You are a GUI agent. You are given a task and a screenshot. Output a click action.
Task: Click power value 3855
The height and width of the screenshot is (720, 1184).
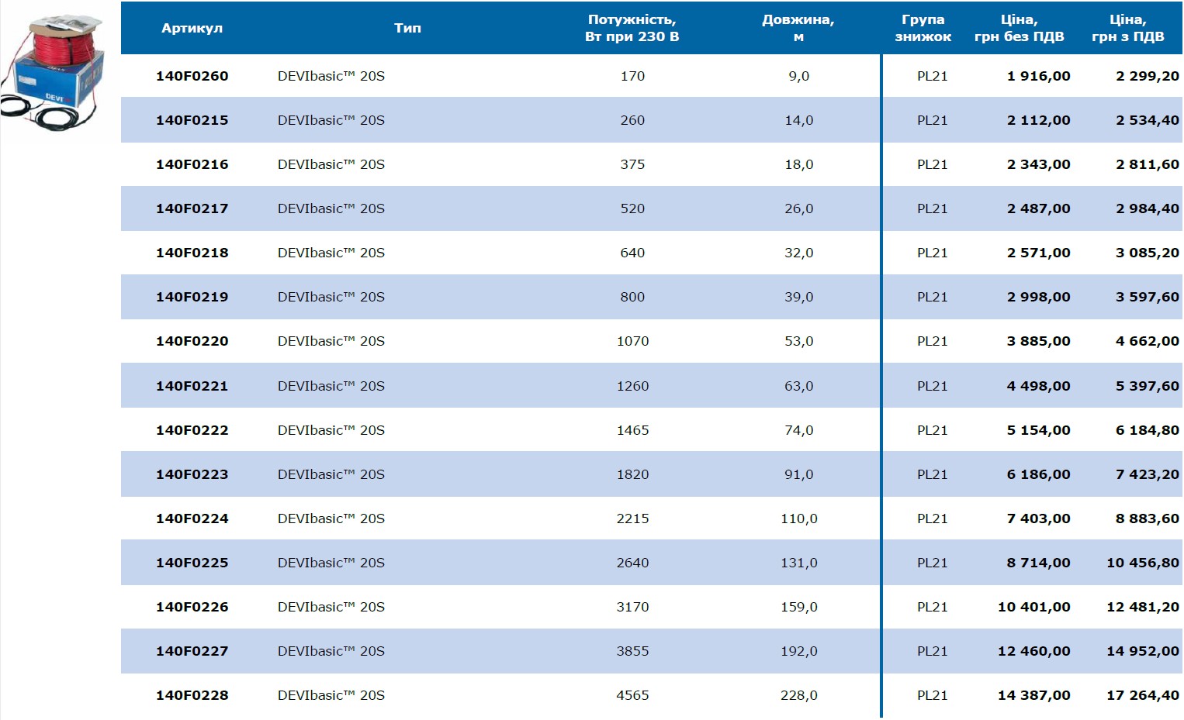point(632,651)
